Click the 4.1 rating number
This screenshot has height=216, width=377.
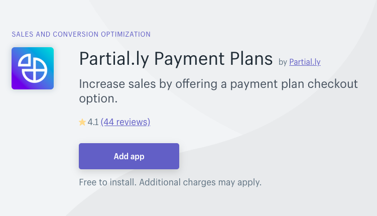click(93, 122)
